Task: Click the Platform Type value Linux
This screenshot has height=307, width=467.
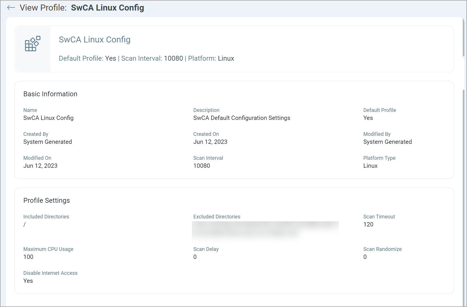Action: tap(370, 166)
